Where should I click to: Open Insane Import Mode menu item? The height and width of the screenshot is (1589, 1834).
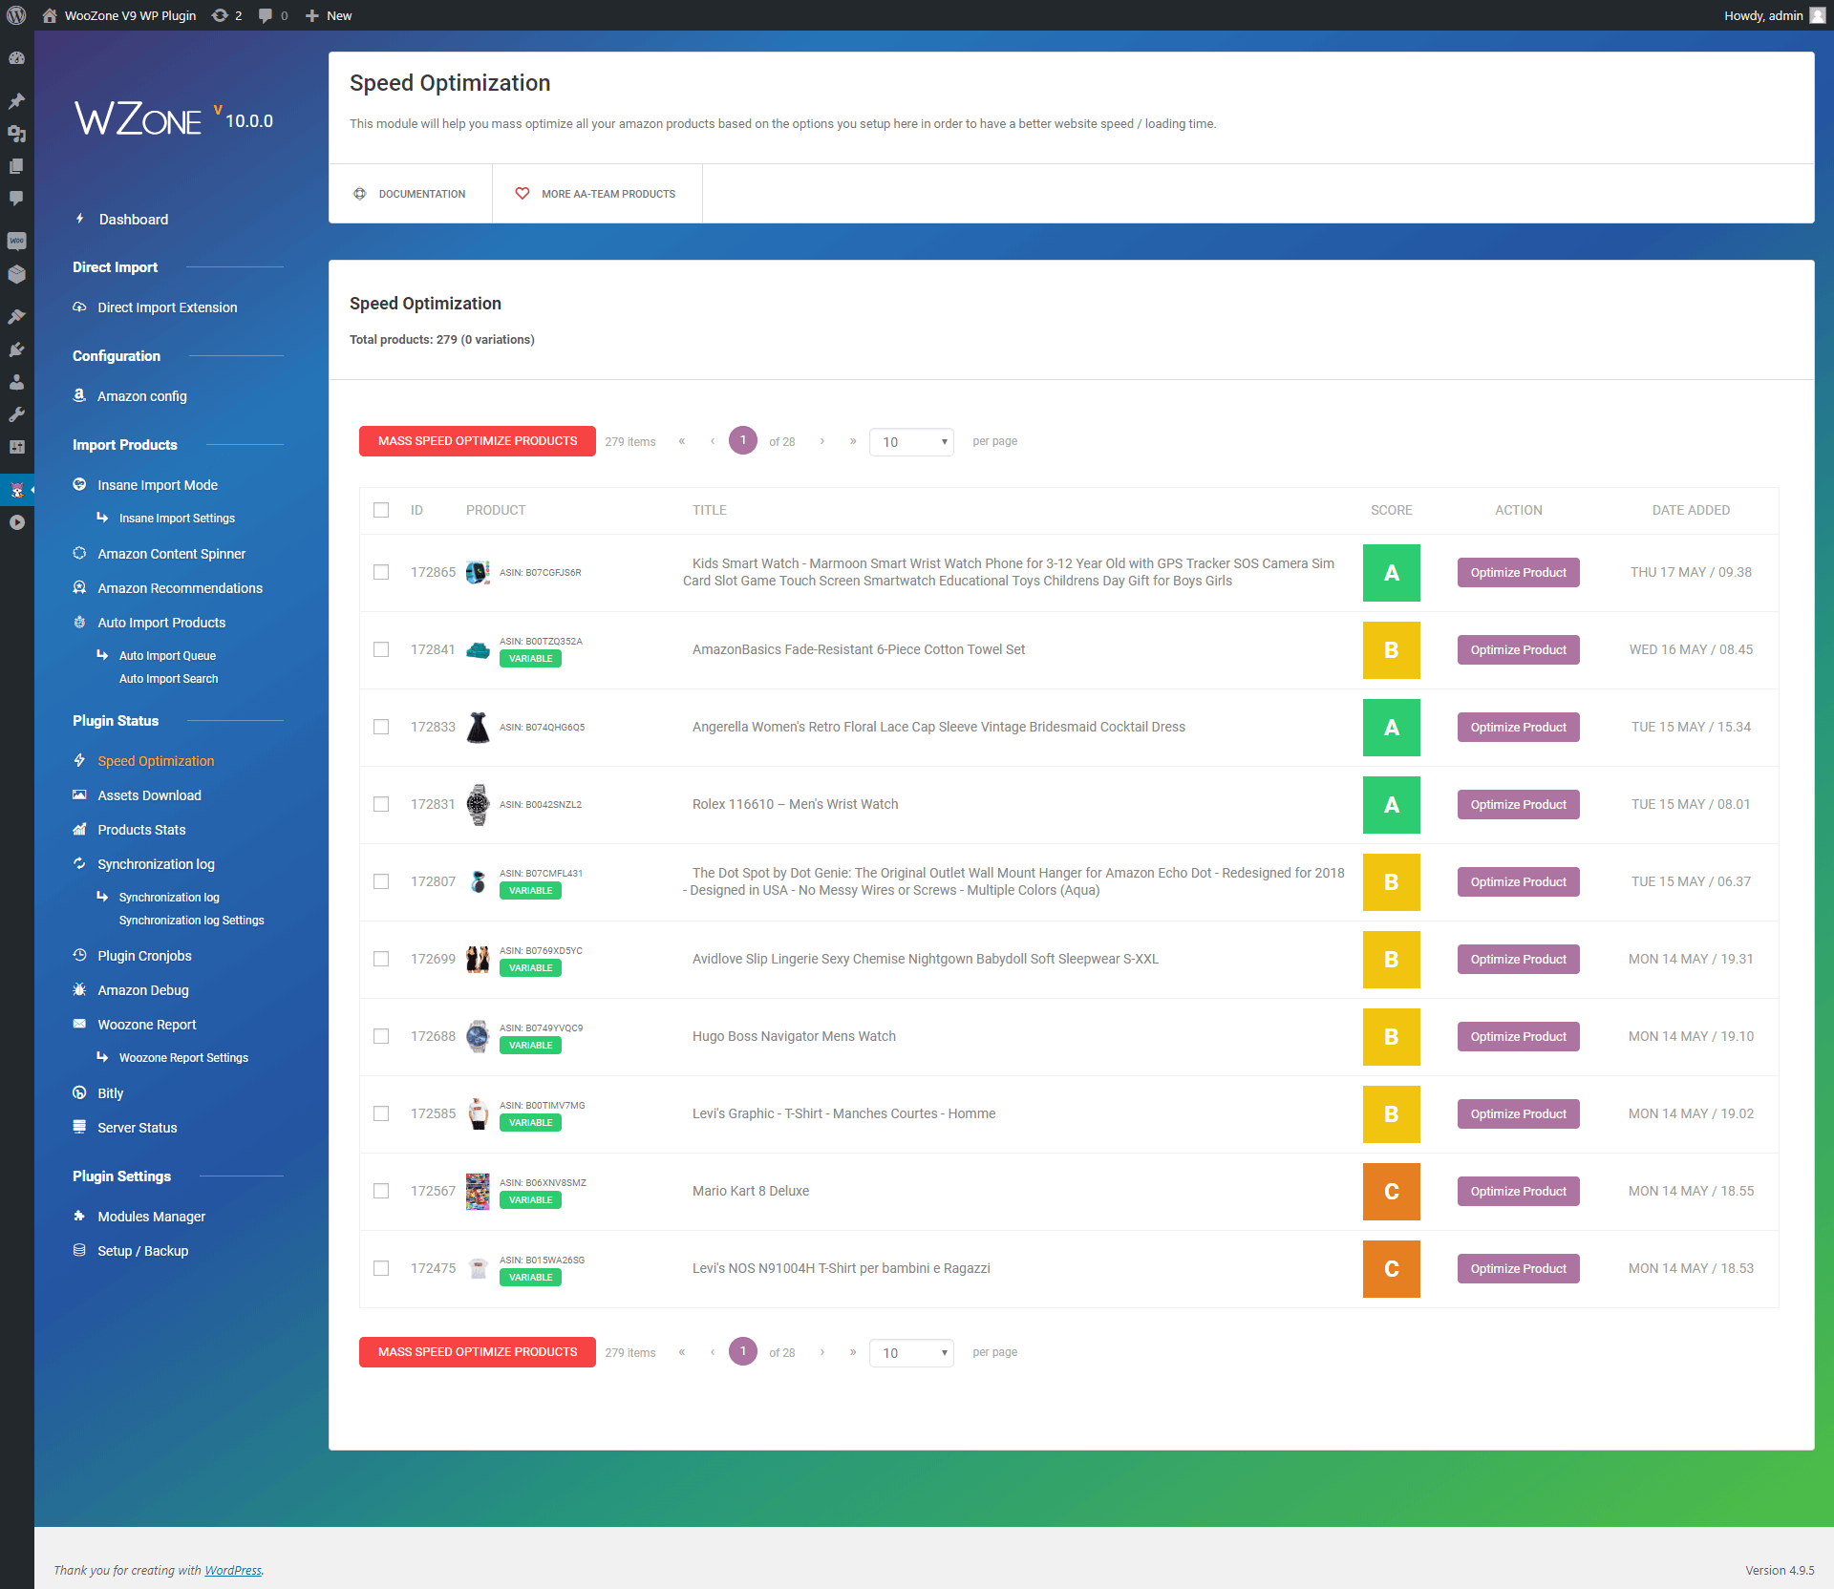(x=158, y=485)
